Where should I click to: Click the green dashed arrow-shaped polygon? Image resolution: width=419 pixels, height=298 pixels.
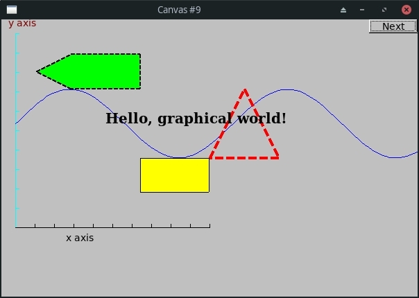pyautogui.click(x=89, y=71)
